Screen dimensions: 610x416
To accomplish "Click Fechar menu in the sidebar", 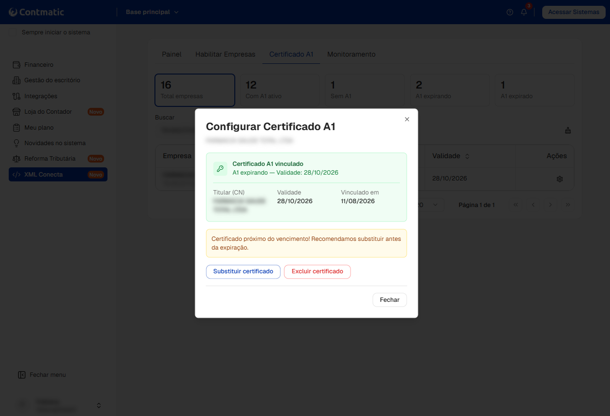I will pyautogui.click(x=42, y=375).
